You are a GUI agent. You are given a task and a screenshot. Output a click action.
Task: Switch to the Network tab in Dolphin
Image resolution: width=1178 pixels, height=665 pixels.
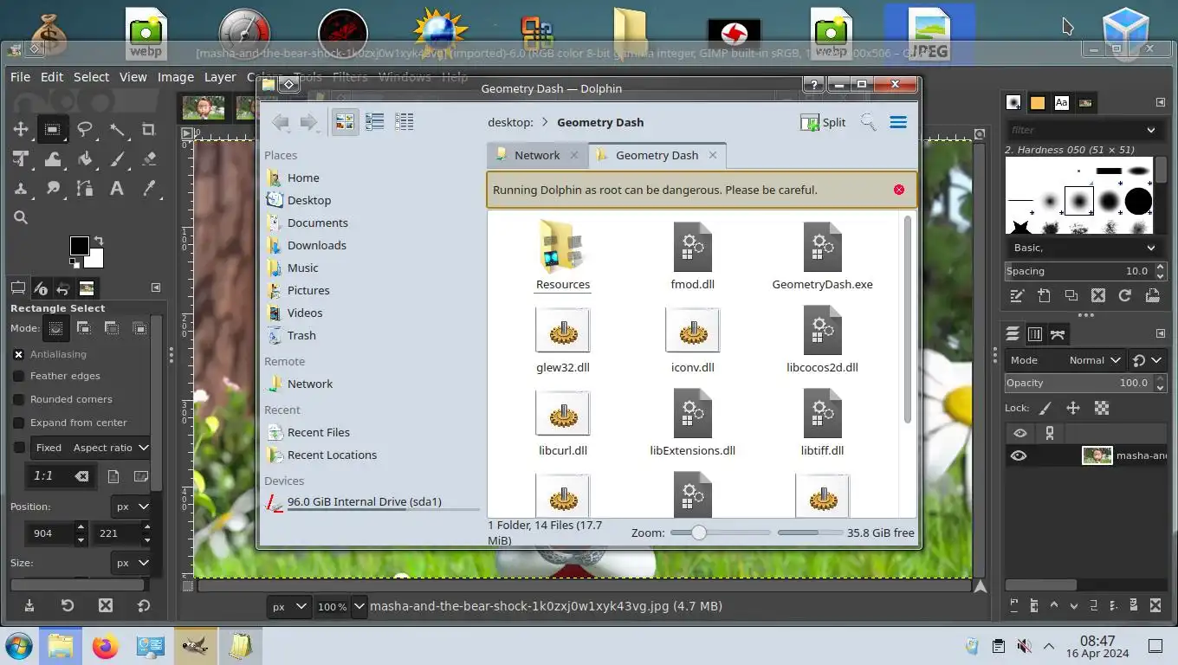point(537,155)
